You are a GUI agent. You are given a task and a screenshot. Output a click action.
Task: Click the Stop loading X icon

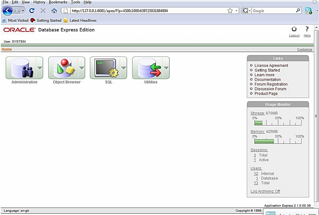coord(43,11)
